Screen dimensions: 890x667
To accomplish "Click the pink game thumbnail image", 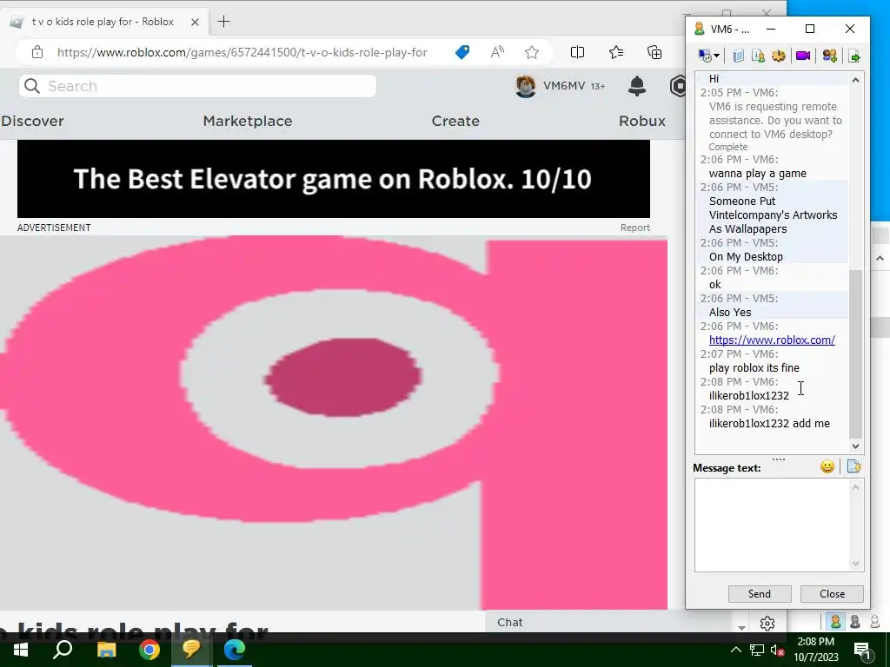I will pyautogui.click(x=333, y=423).
